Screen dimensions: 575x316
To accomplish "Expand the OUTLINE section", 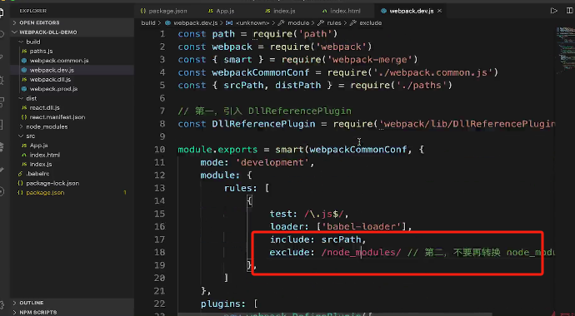I will click(32, 303).
